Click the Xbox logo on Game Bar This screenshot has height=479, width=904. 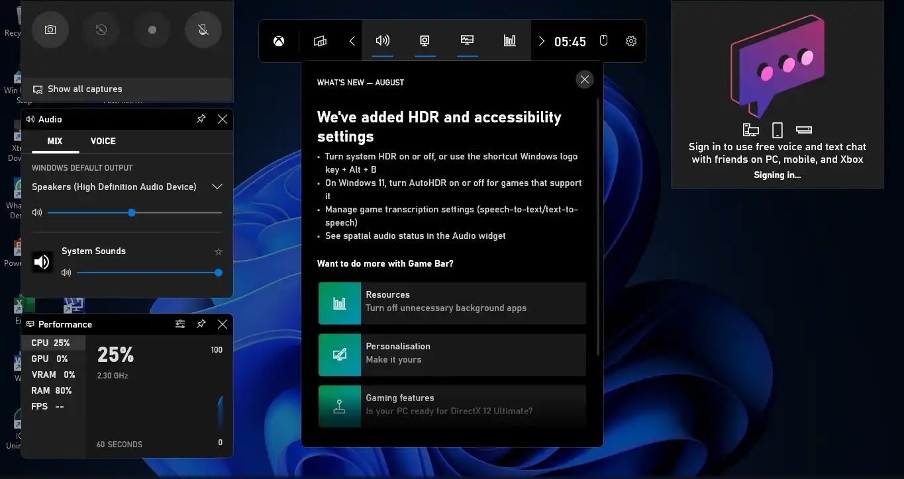coord(279,41)
